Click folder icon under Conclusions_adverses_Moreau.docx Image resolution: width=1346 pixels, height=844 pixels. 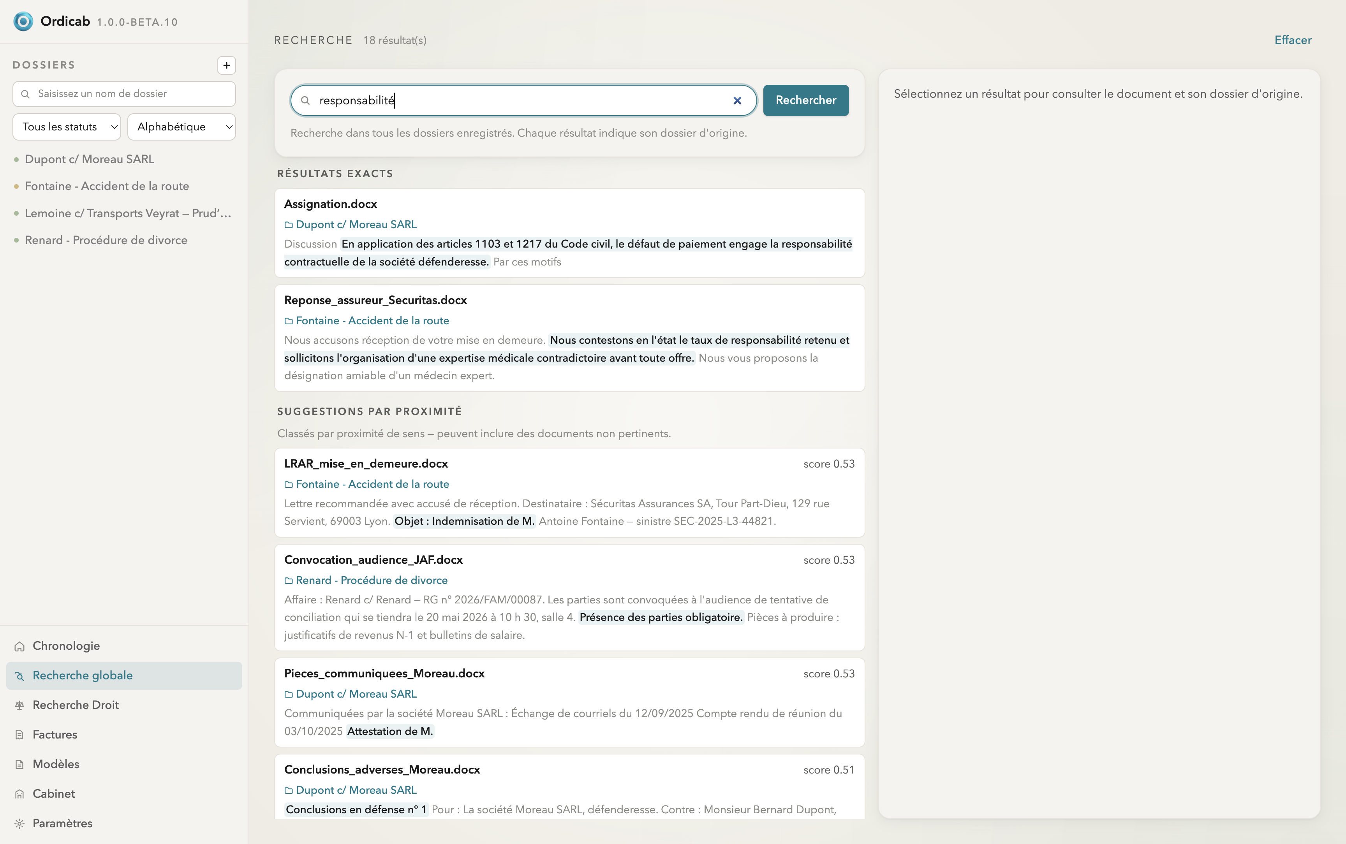pos(289,790)
